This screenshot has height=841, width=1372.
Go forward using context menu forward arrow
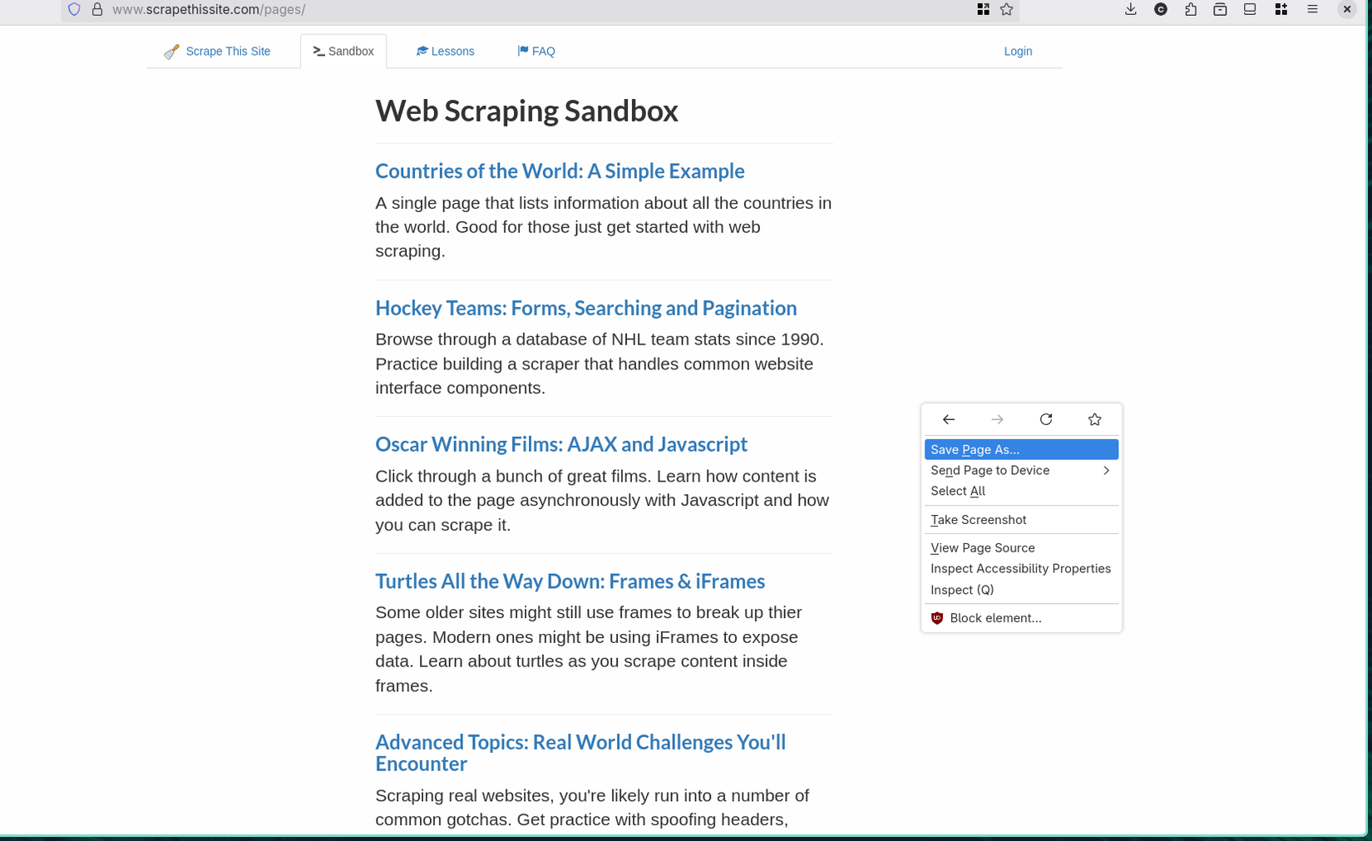coord(997,419)
